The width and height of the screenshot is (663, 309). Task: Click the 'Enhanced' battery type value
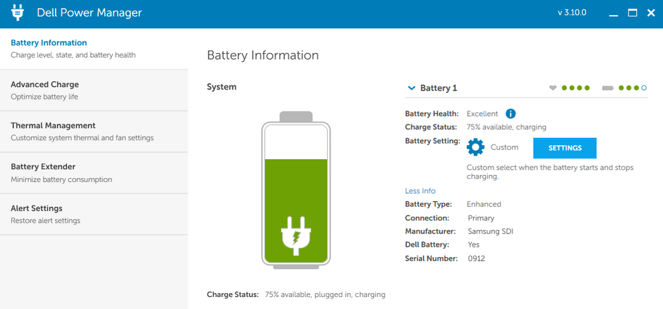484,204
